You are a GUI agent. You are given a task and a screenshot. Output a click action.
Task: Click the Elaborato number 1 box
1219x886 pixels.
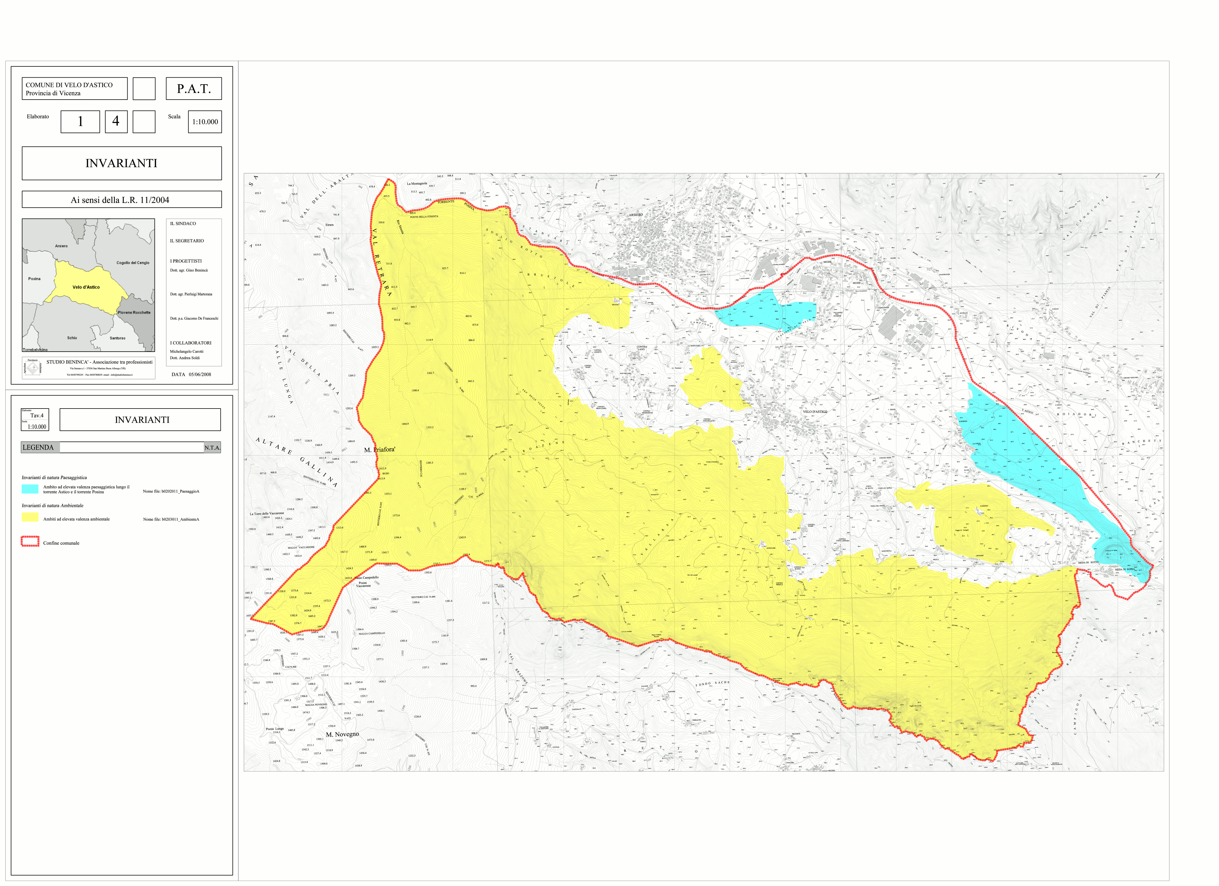click(80, 122)
